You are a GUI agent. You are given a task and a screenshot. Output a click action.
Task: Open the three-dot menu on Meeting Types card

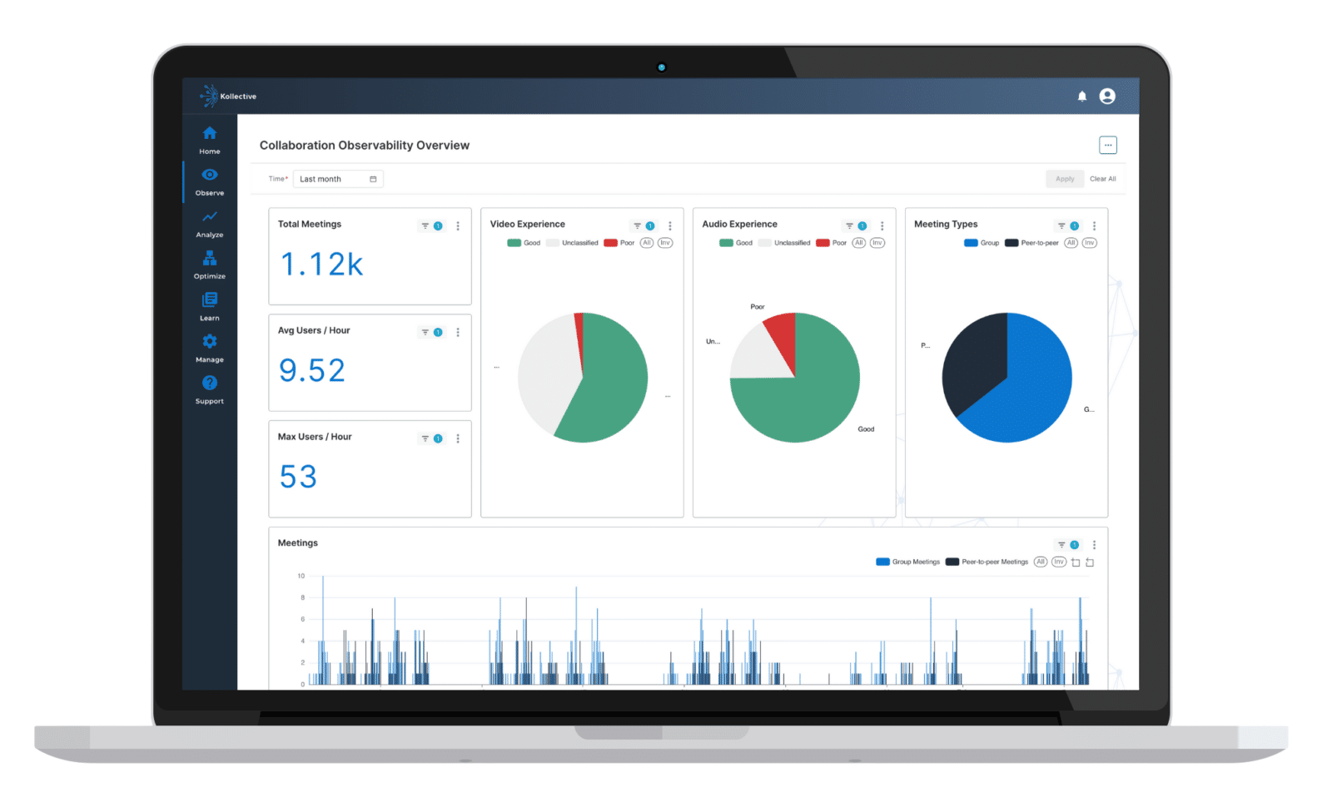point(1095,225)
